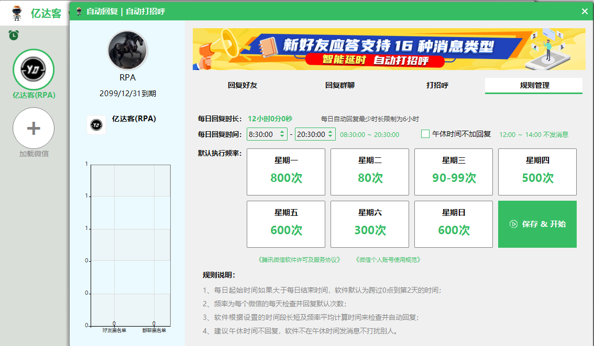The image size is (594, 346).
Task: Click the promotional banner for 16 message types
Action: [x=389, y=49]
